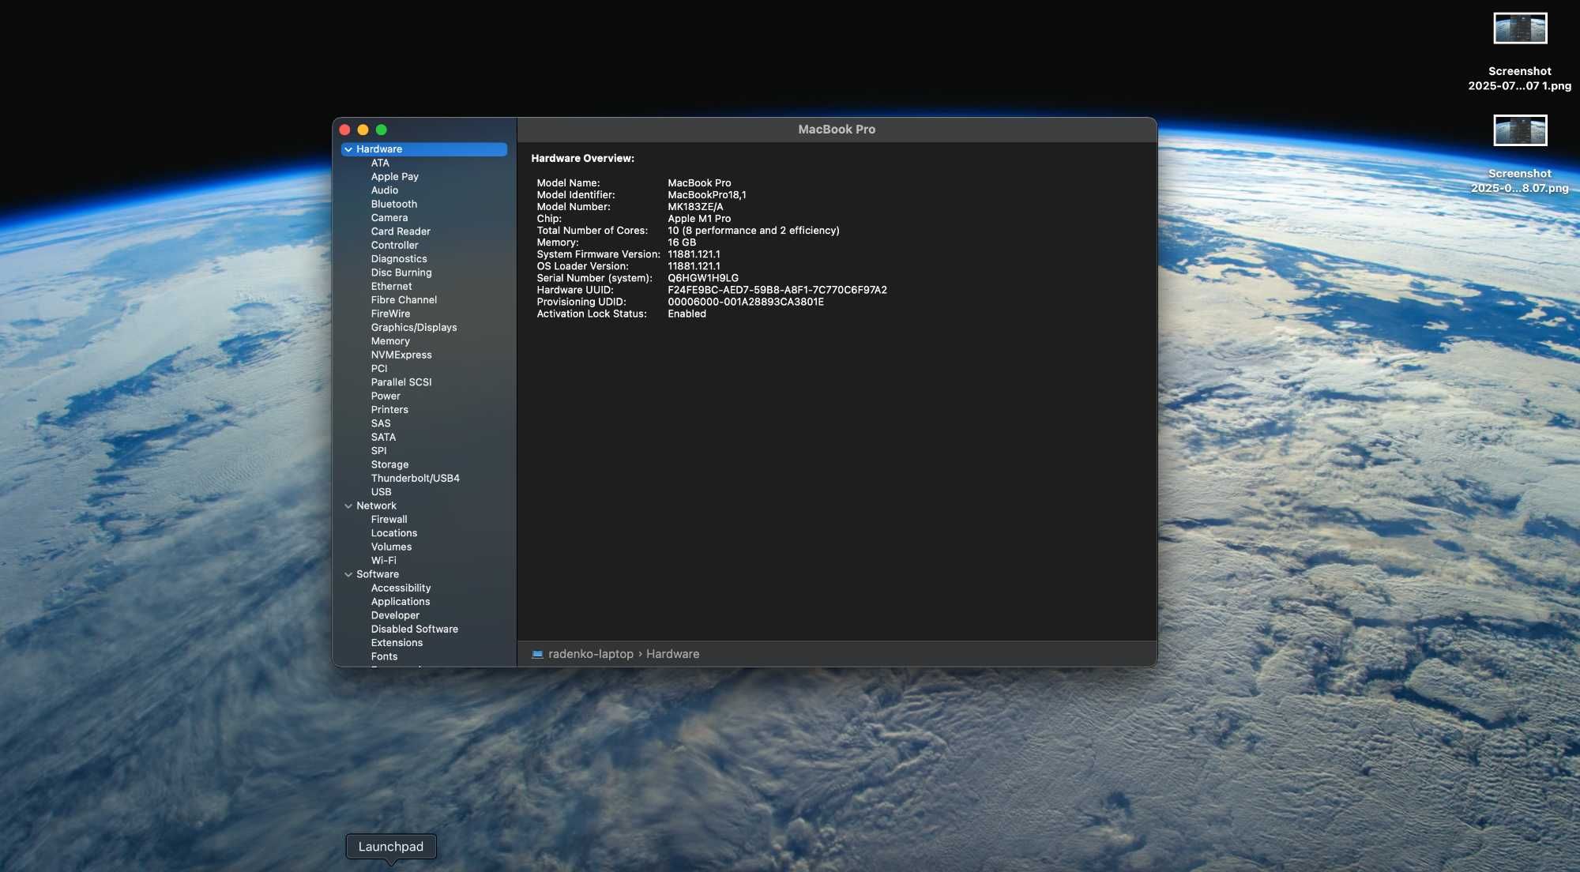
Task: Select Power in the sidebar
Action: (x=386, y=397)
